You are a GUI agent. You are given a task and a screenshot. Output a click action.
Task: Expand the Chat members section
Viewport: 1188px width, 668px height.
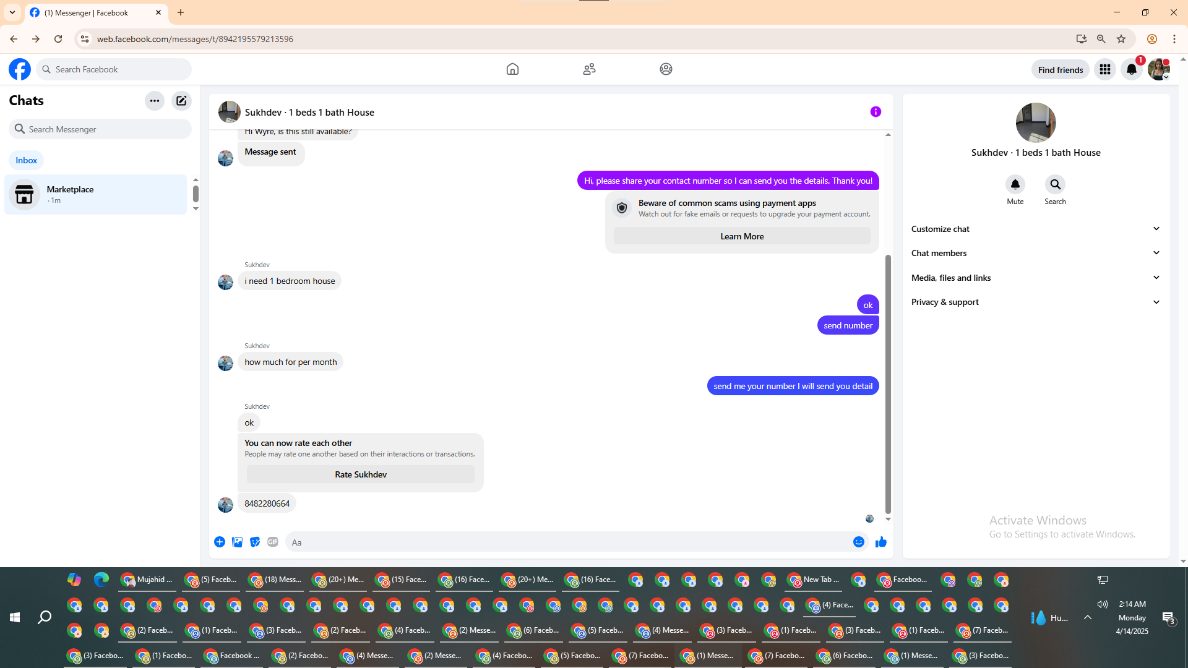pyautogui.click(x=1035, y=253)
